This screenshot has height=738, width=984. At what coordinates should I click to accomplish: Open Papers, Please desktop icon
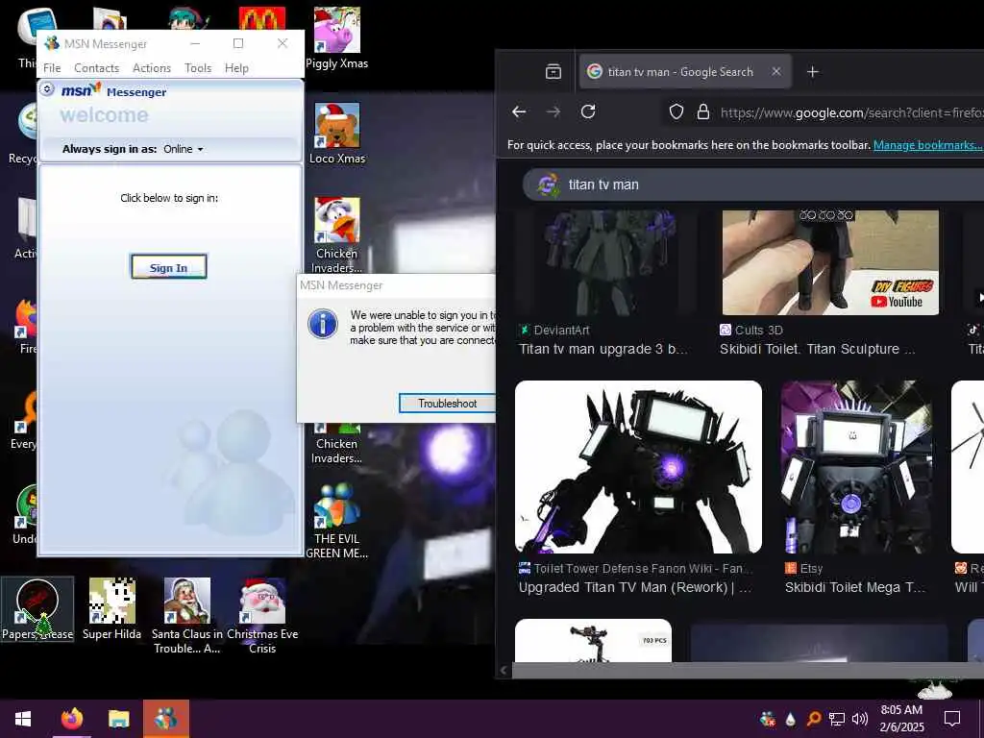coord(37,609)
